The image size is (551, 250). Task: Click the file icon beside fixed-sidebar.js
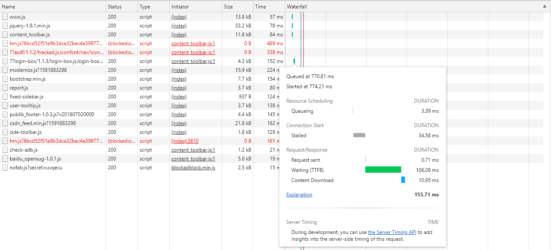tap(5, 97)
